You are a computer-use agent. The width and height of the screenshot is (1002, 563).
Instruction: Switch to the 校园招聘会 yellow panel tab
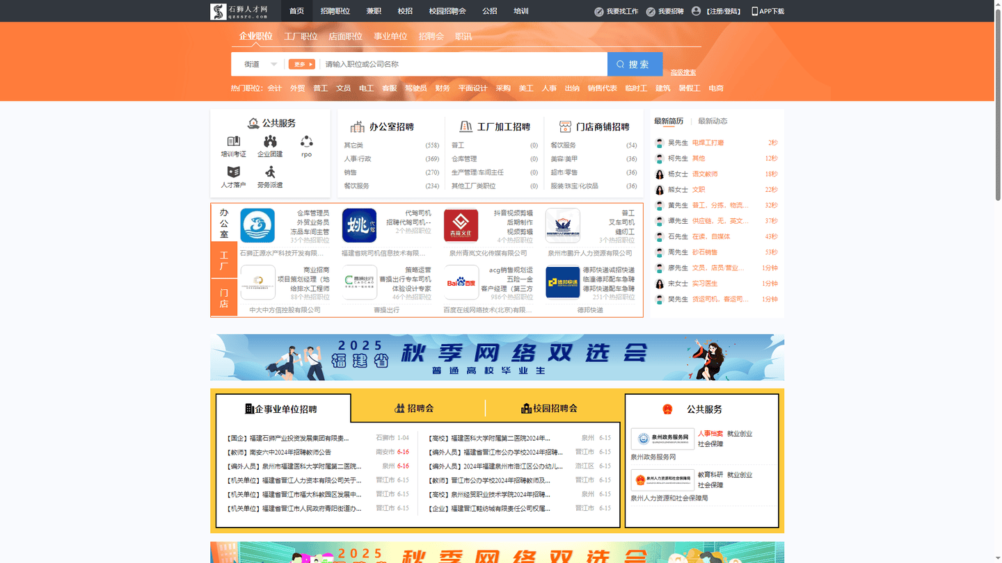pyautogui.click(x=550, y=408)
